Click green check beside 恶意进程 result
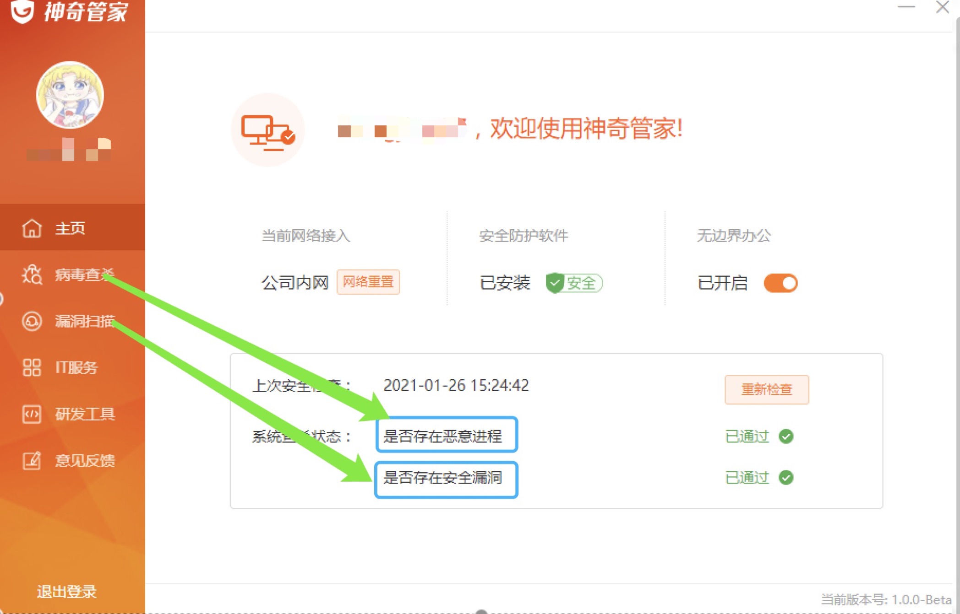The width and height of the screenshot is (960, 614). [786, 436]
